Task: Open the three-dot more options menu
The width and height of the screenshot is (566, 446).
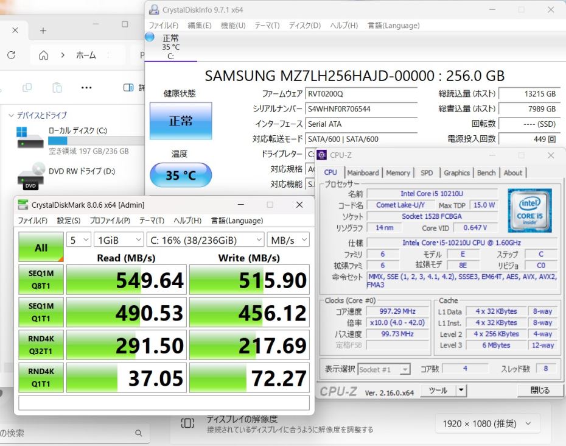Action: pos(86,88)
